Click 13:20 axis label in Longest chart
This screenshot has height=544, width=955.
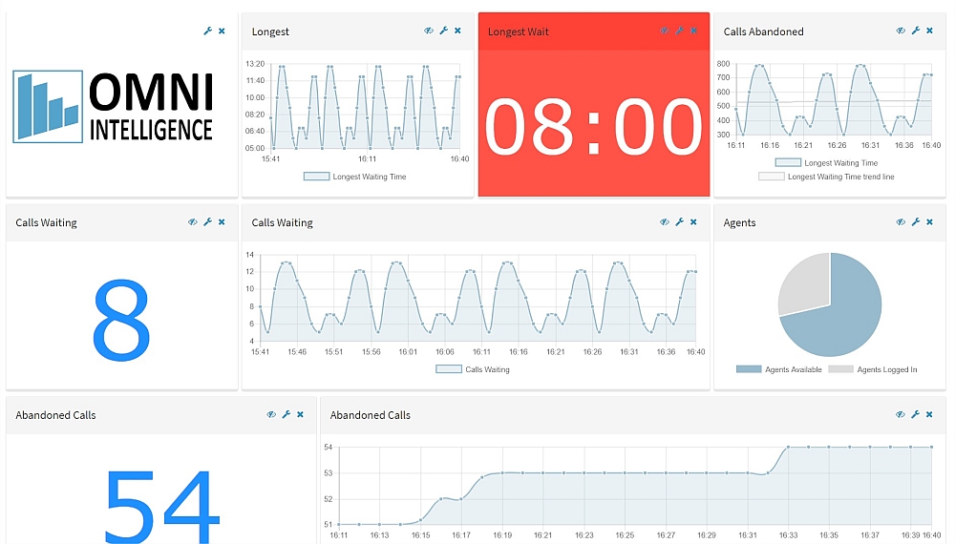pos(255,63)
